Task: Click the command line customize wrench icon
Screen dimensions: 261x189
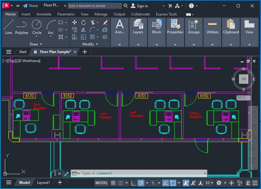Action: pyautogui.click(x=67, y=174)
